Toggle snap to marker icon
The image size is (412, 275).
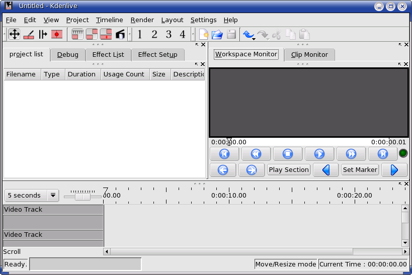[x=106, y=34]
